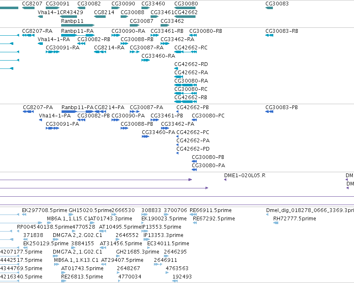Select EST label DMG7A2_2.G02.C1
This screenshot has width=354, height=283.
[x=77, y=235]
